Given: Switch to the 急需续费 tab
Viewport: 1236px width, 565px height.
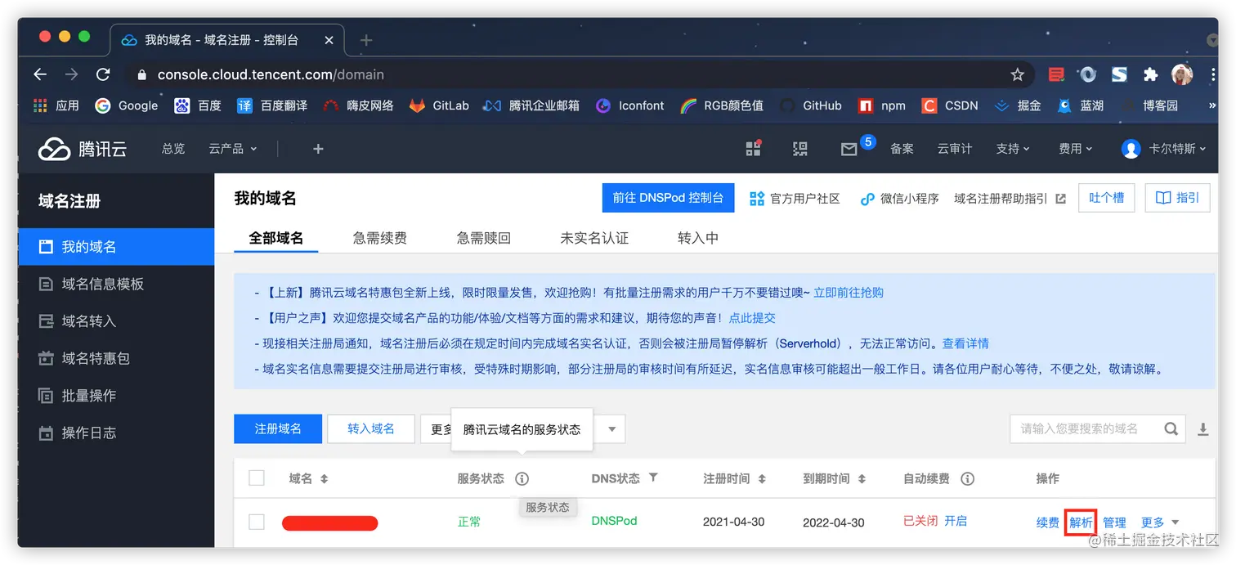Looking at the screenshot, I should (379, 238).
